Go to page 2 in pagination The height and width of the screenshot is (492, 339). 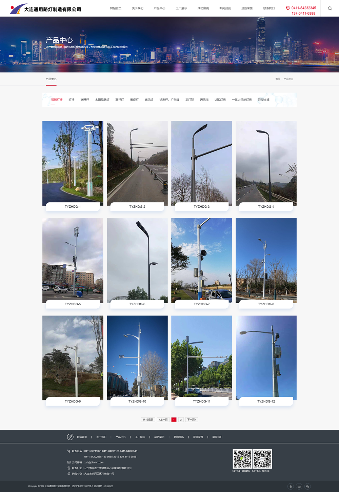181,419
